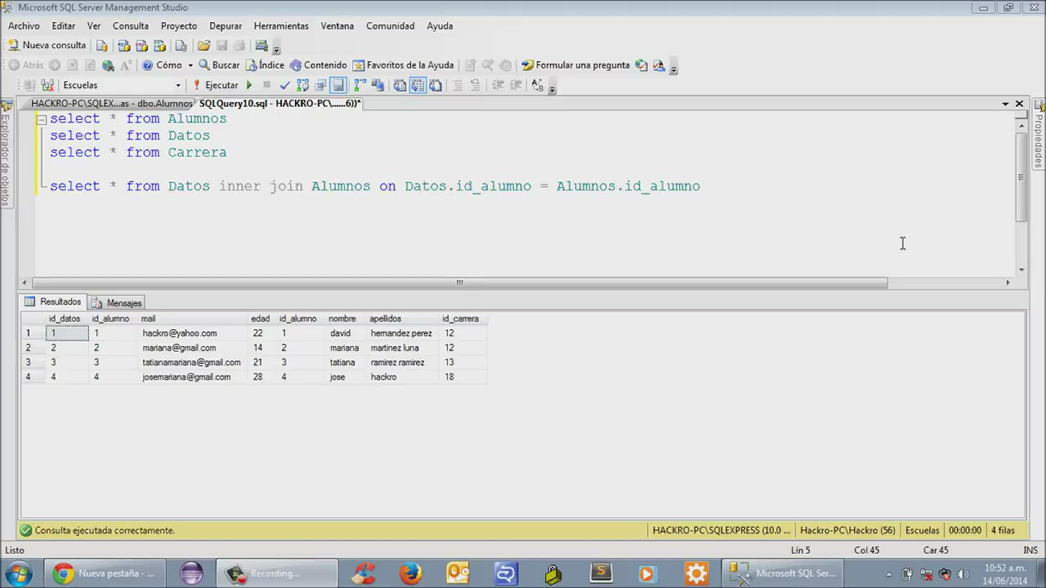Click the parse query checkmark icon
Viewport: 1046px width, 588px height.
284,85
